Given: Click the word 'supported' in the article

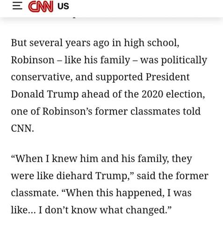Looking at the screenshot, I should (119, 77).
